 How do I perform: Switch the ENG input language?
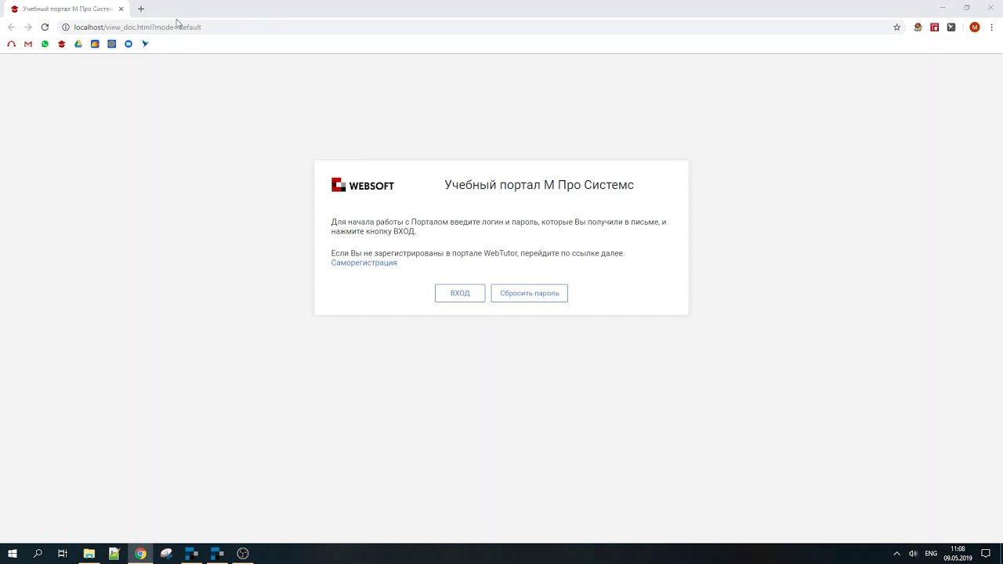[x=931, y=553]
